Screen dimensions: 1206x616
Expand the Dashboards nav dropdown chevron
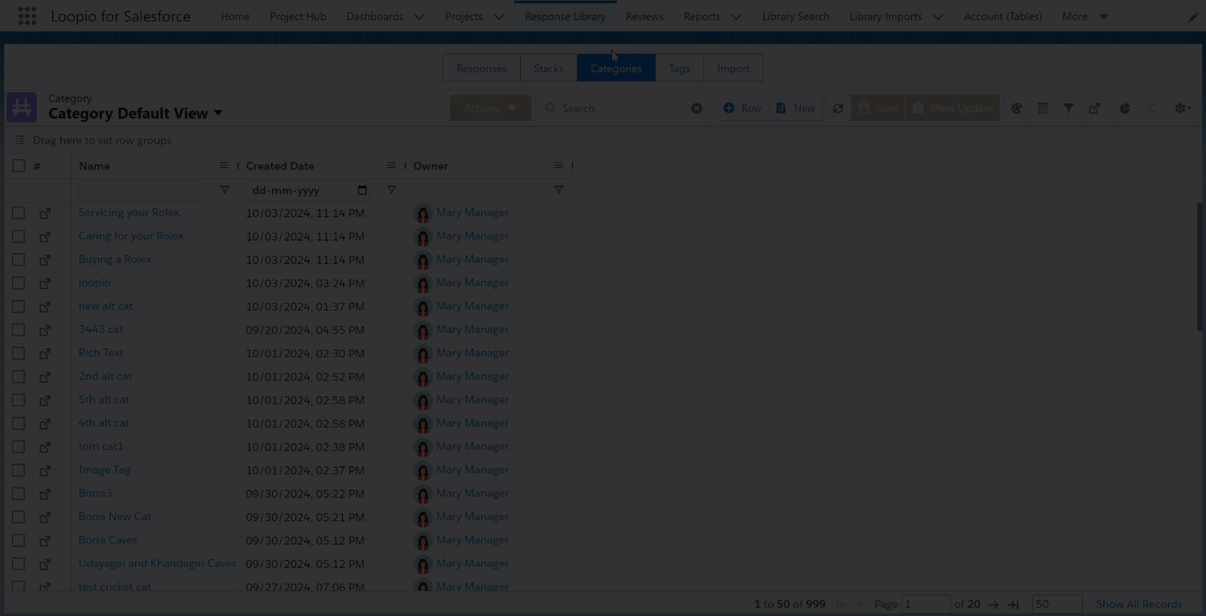coord(419,17)
